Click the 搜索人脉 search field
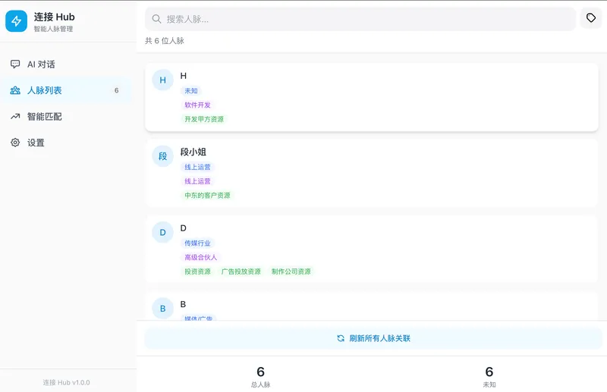The image size is (607, 392). (x=360, y=19)
